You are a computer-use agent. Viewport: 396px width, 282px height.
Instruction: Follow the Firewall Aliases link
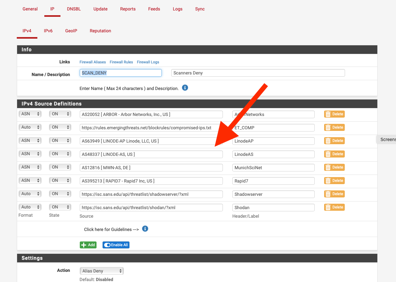tap(92, 62)
